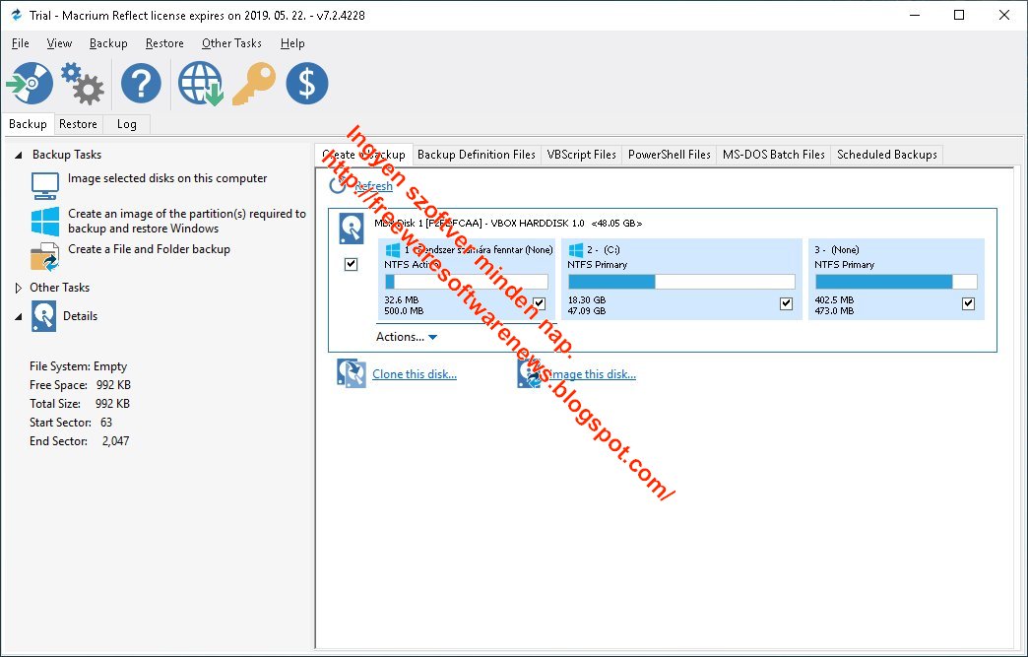Select the Backup tab under the toolbar
The image size is (1028, 657).
[28, 124]
